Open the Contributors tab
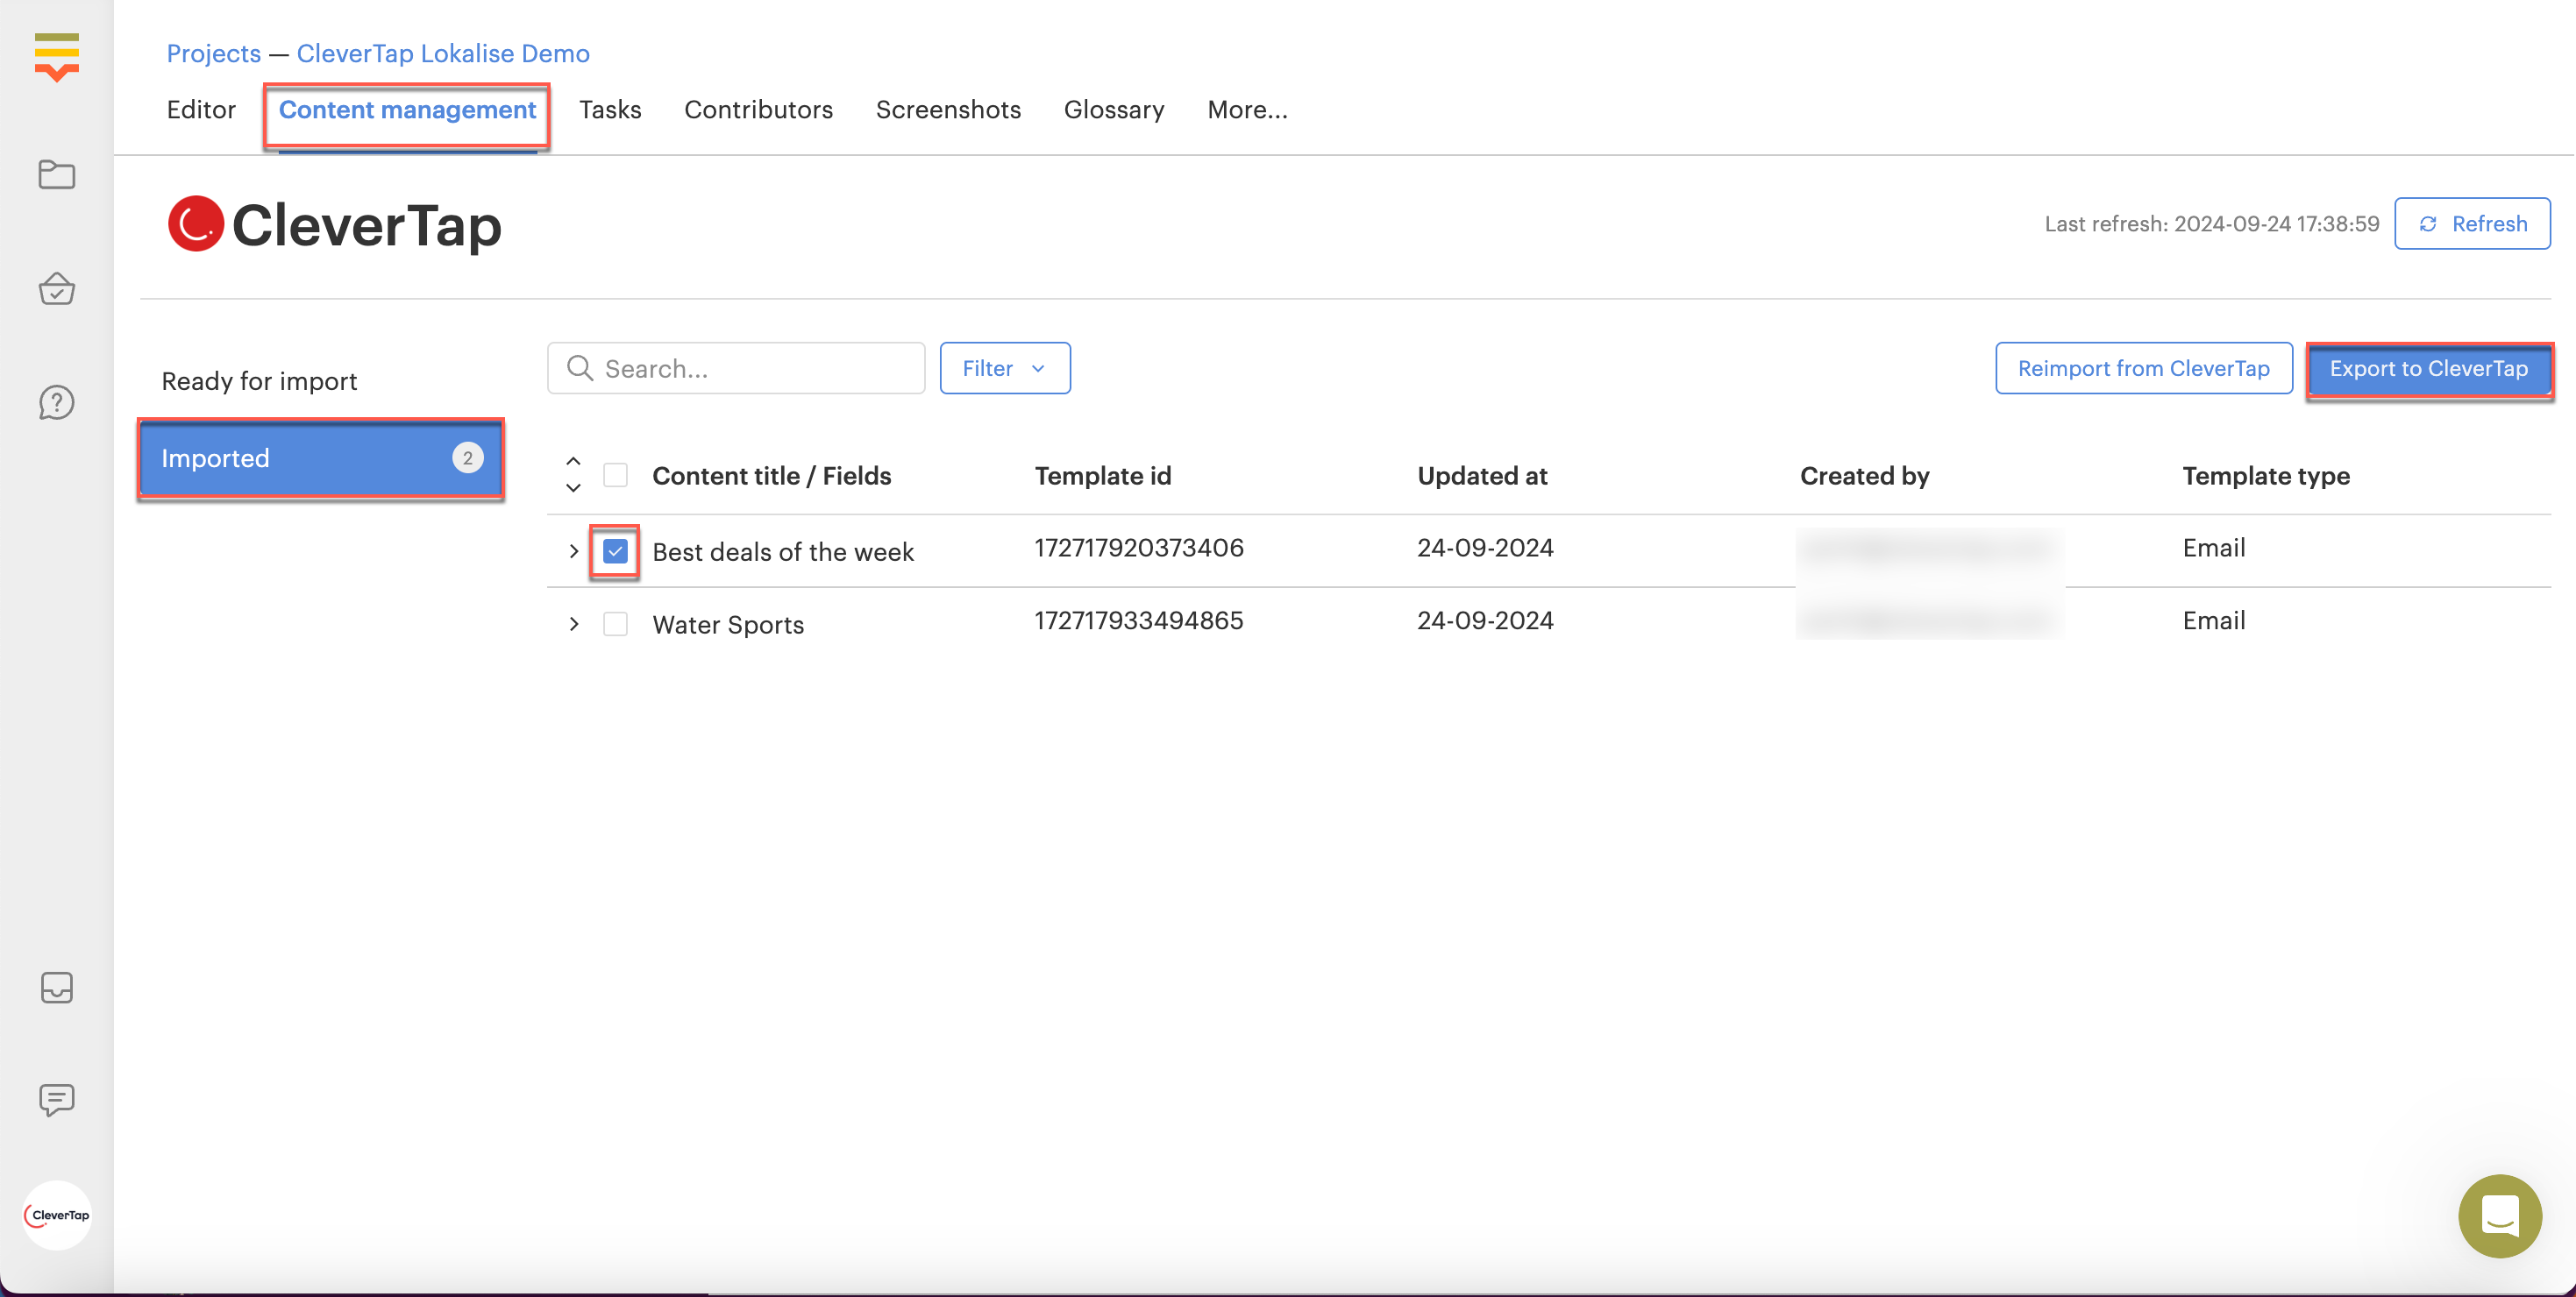This screenshot has width=2576, height=1297. (x=758, y=110)
